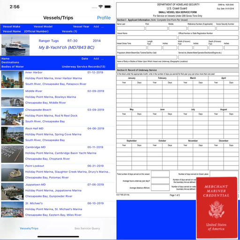Switch to the Sea Service Query tab

click(x=87, y=228)
